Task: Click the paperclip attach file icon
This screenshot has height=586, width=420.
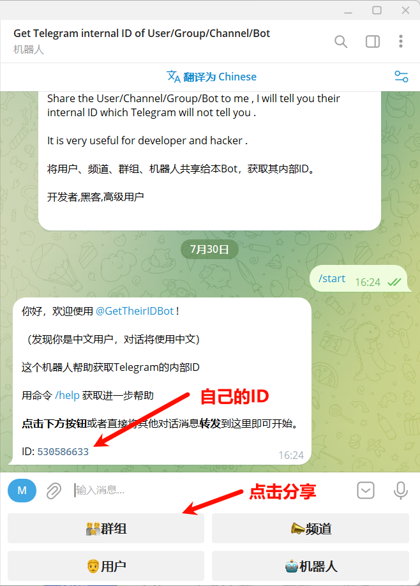Action: pyautogui.click(x=54, y=490)
